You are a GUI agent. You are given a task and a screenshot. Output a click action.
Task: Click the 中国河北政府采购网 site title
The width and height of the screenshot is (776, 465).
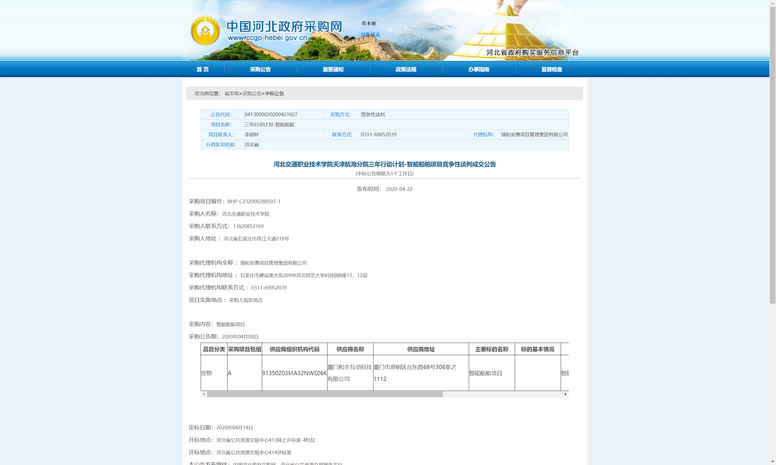coord(284,26)
